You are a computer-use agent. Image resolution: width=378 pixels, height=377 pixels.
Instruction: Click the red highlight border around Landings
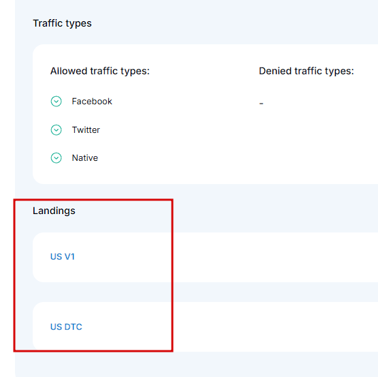[x=172, y=275]
